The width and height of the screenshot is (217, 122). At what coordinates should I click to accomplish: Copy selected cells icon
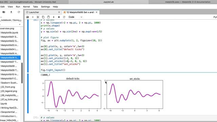[x=43, y=17]
